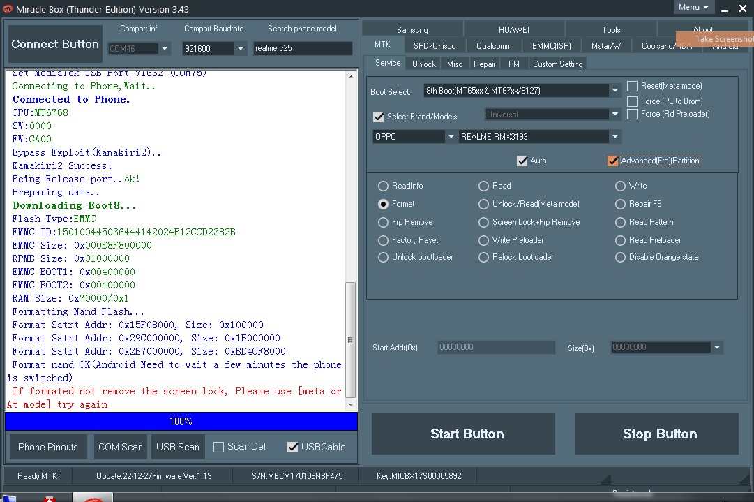Switch to the Repair sub-tab
754x502 pixels.
point(484,64)
